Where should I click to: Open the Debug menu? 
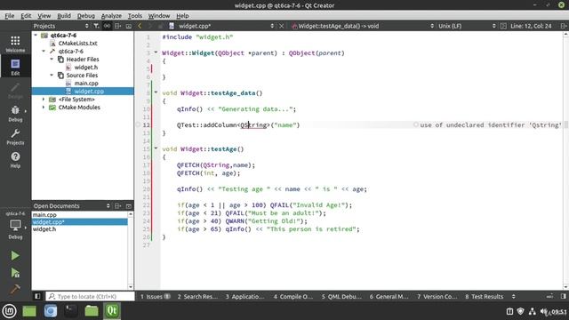[x=85, y=16]
